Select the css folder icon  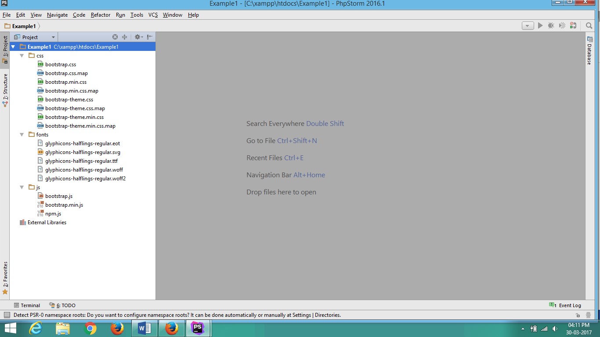click(x=31, y=56)
